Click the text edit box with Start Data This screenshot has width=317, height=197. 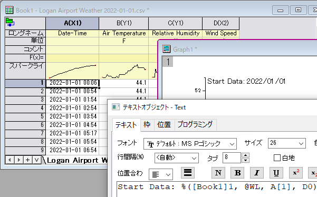click(217, 189)
